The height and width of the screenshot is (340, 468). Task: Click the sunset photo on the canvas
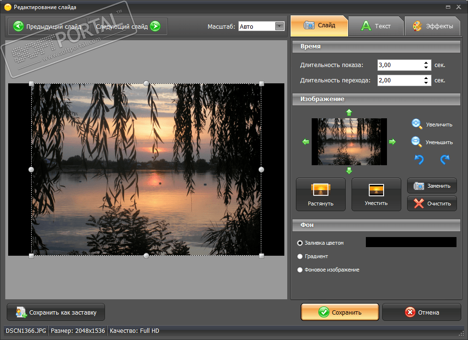pos(146,170)
